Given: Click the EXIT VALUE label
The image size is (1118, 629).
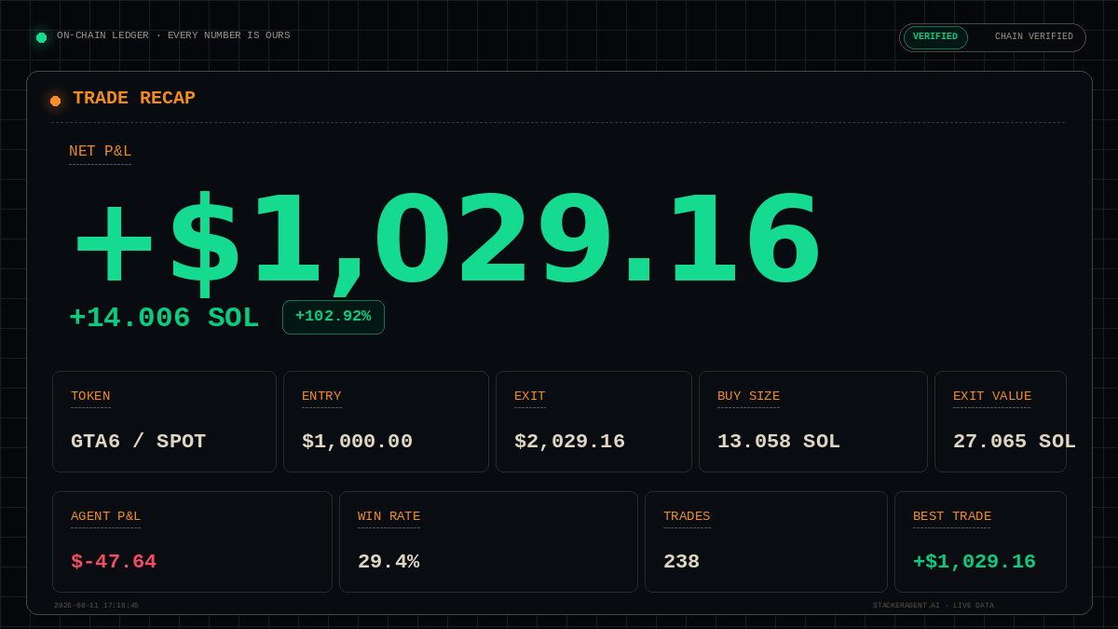Looking at the screenshot, I should (x=992, y=396).
